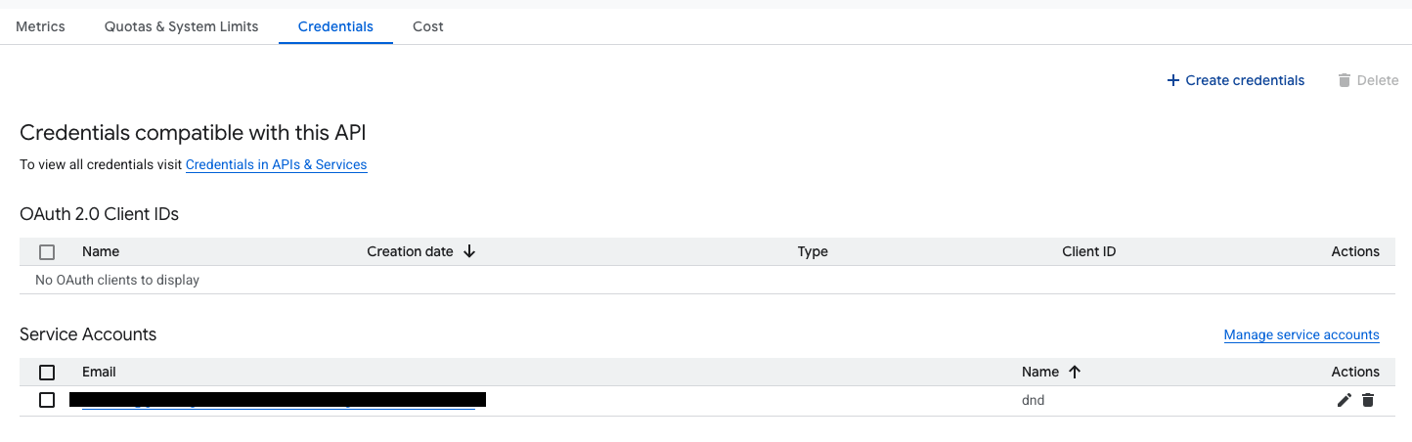Check the dnd service account row checkbox
Screen dimensions: 1412x442
point(47,400)
